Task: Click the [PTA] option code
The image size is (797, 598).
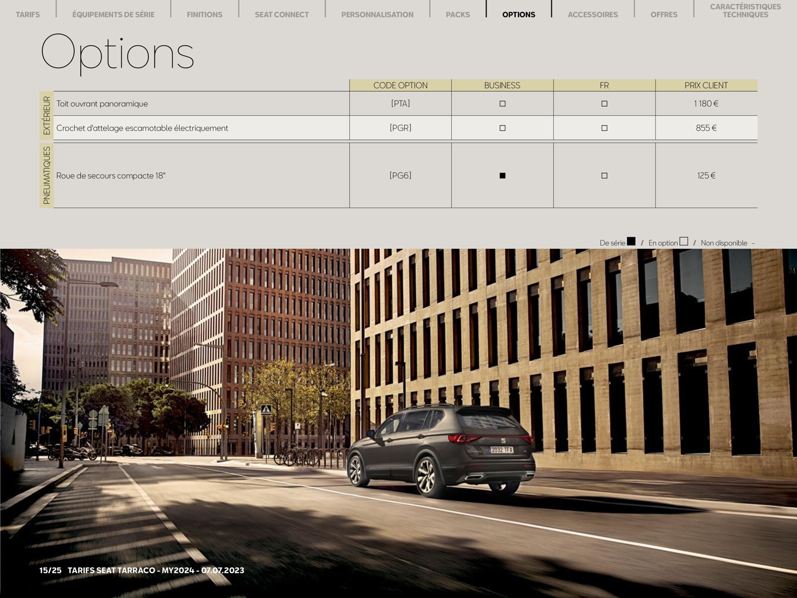Action: point(400,104)
